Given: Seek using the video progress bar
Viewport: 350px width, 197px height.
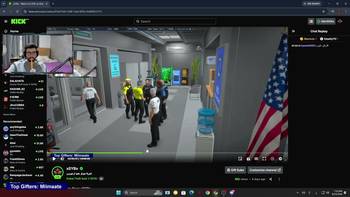Looking at the screenshot, I should click(167, 153).
